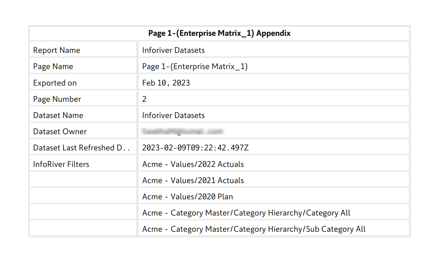Image resolution: width=444 pixels, height=265 pixels.
Task: Click the Inforiver Datasets value beside Report Name
Action: (173, 50)
